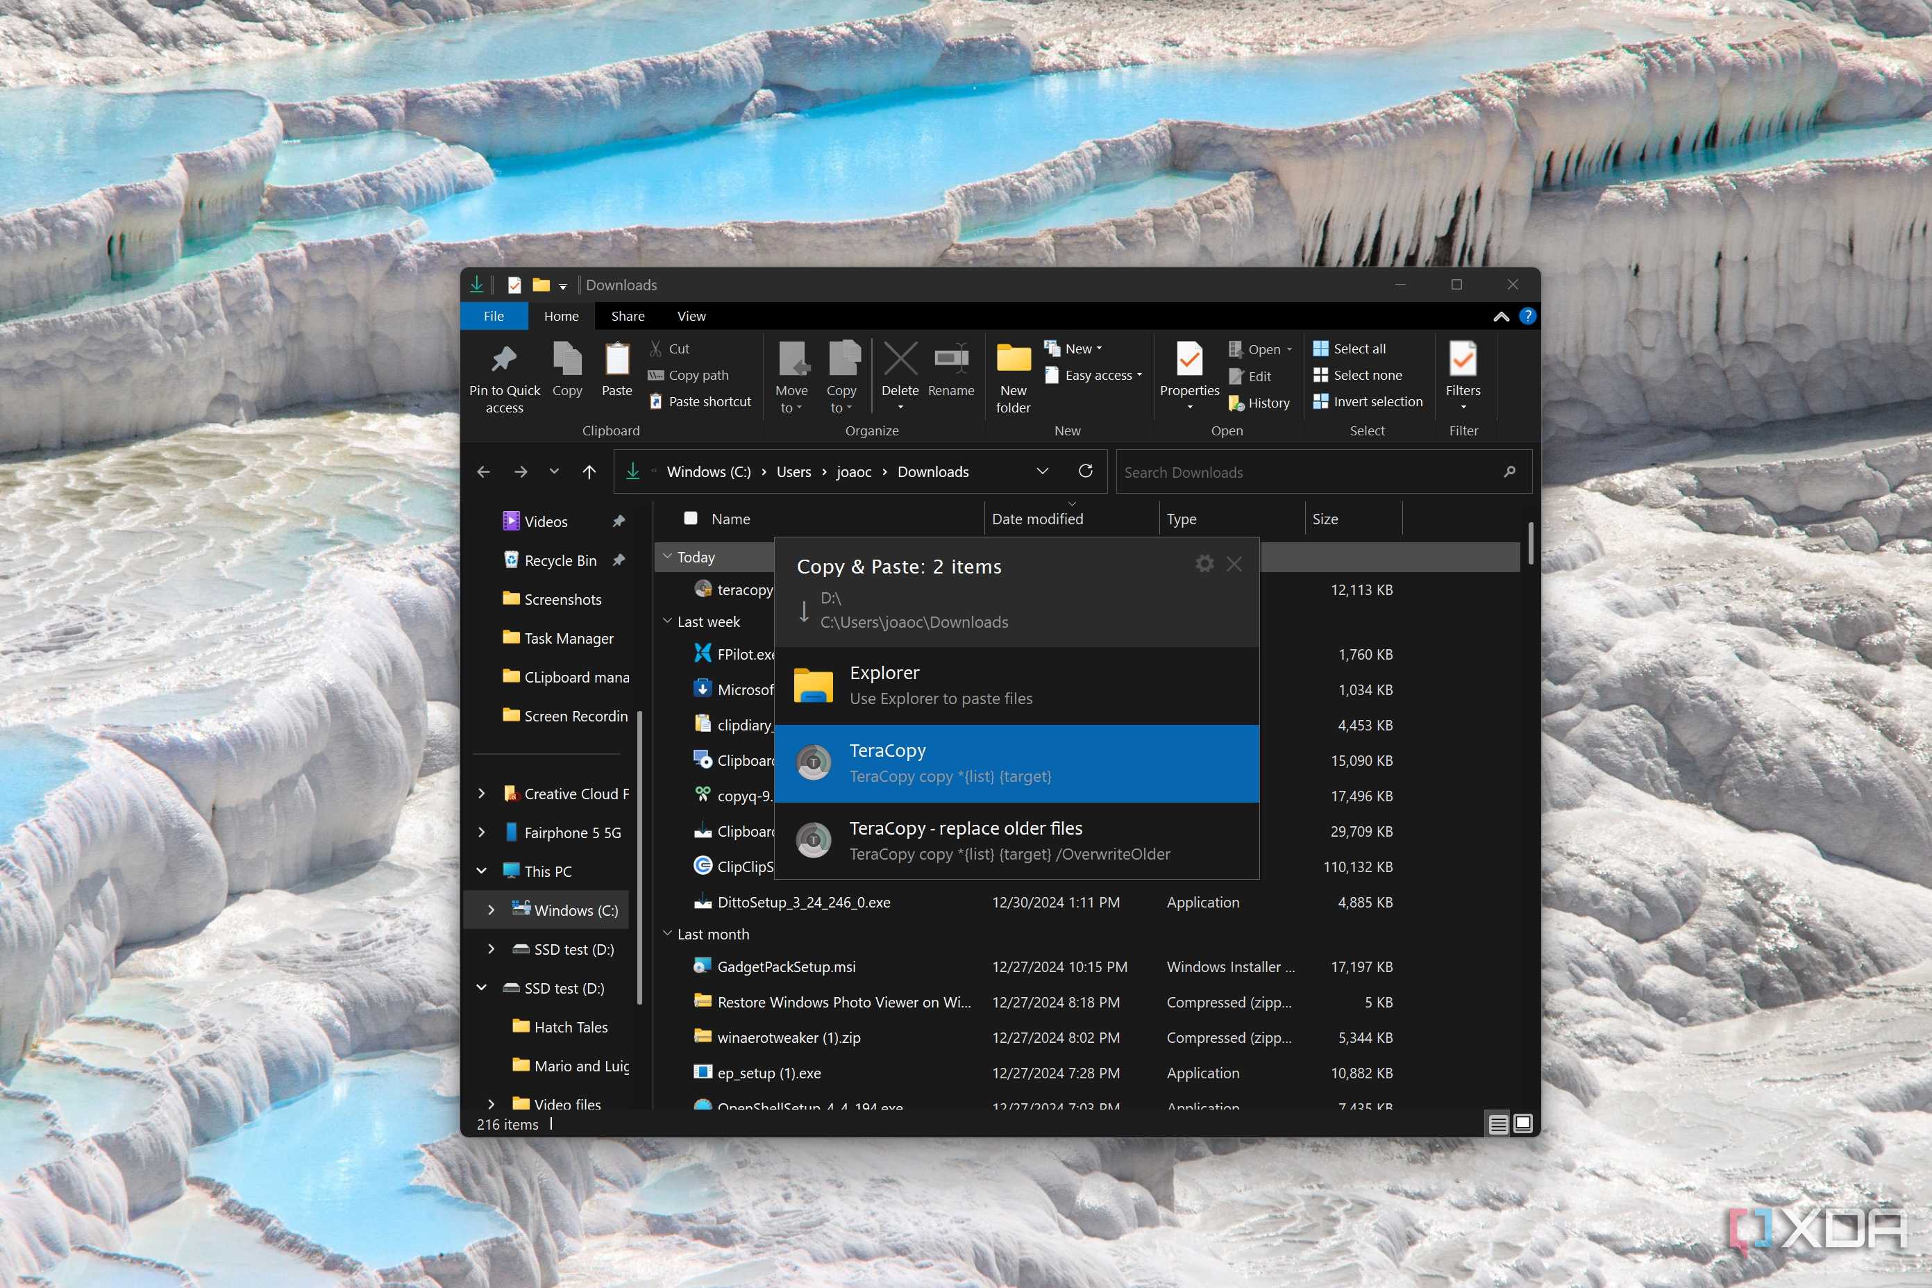1932x1288 pixels.
Task: Click the Rename ribbon icon
Action: pyautogui.click(x=952, y=360)
